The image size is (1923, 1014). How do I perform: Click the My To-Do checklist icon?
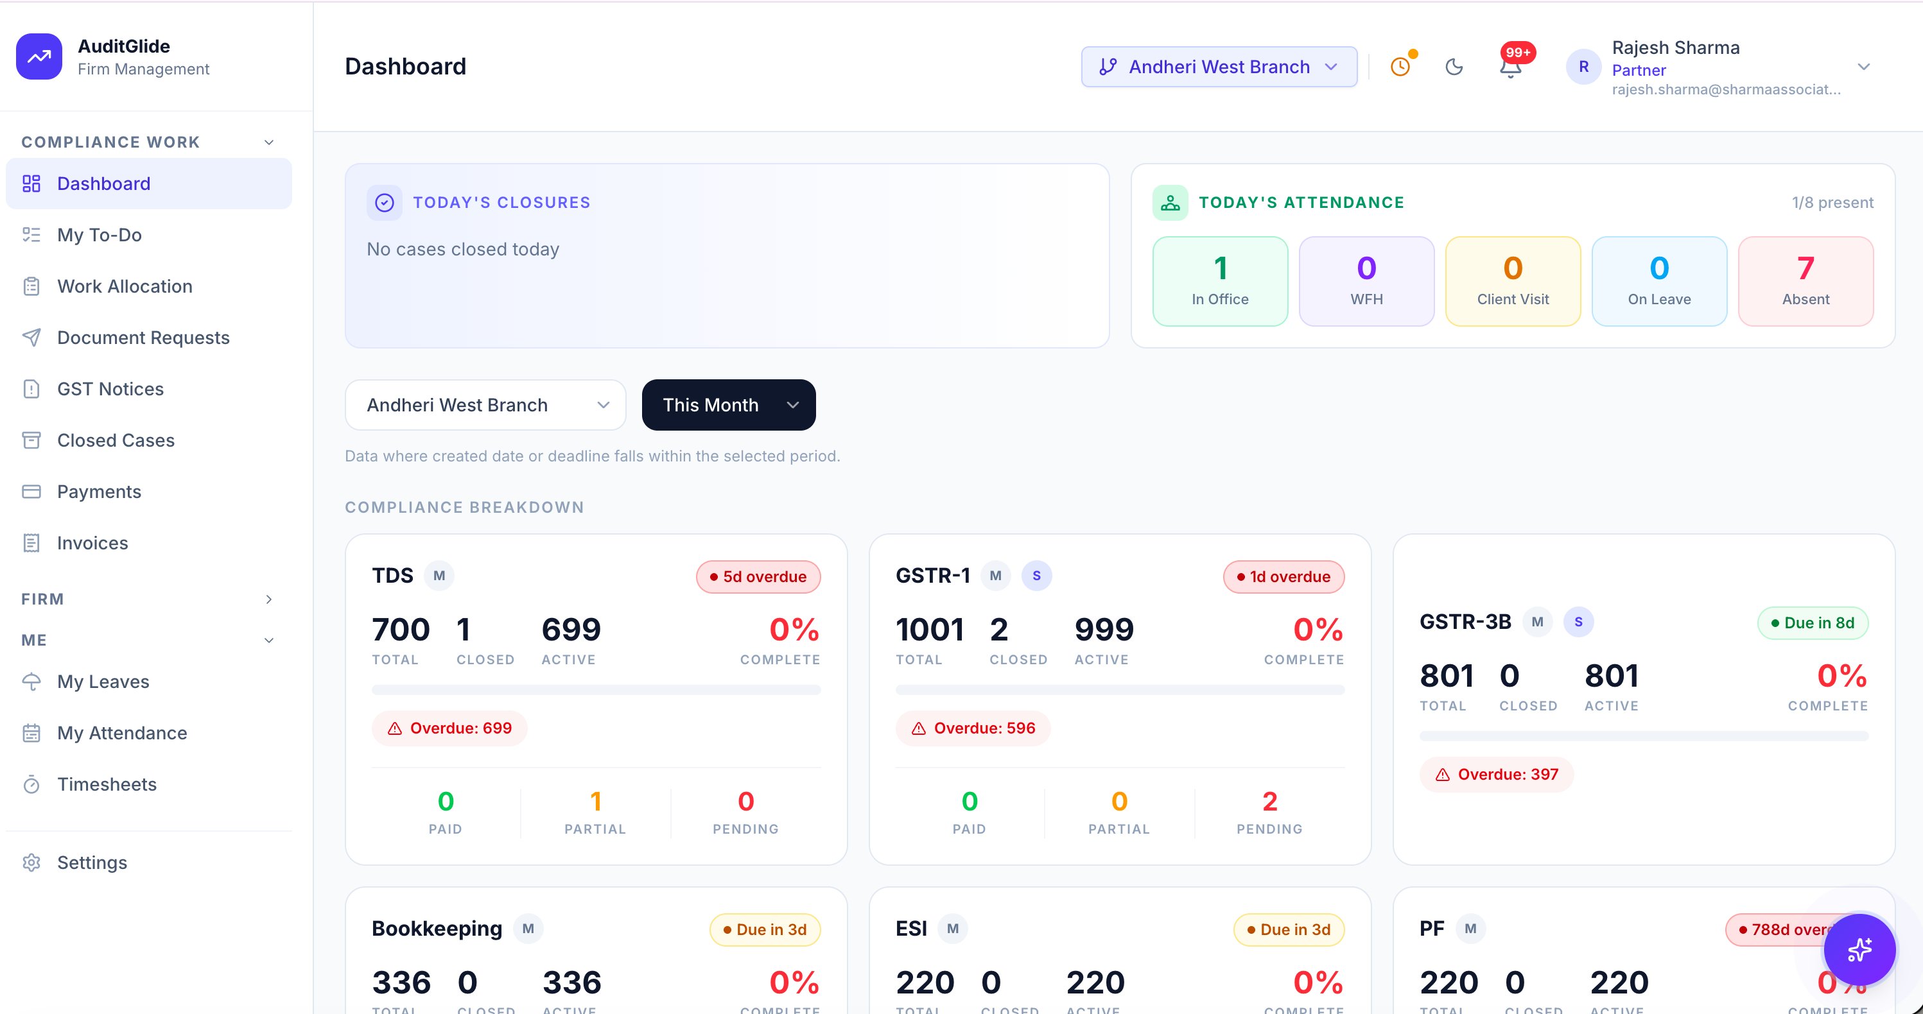(x=31, y=235)
